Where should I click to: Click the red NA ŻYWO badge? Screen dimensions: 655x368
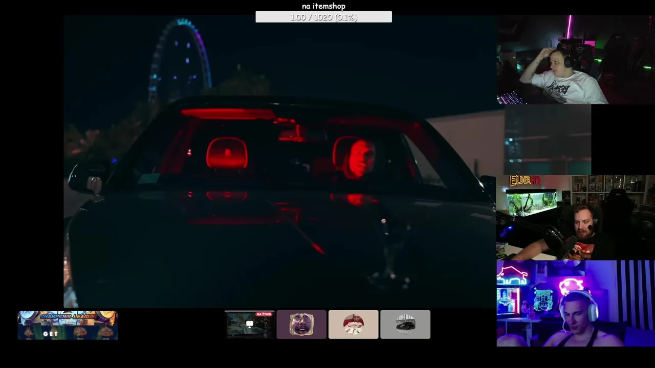264,314
